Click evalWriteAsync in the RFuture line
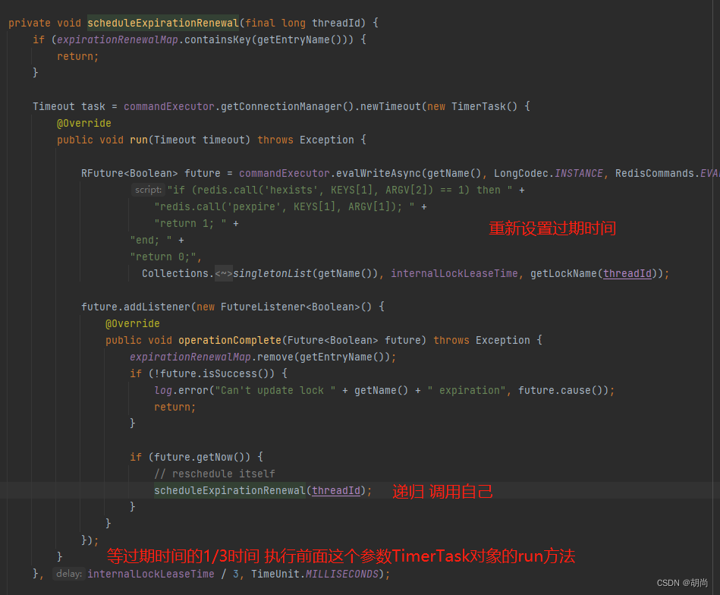Image resolution: width=720 pixels, height=595 pixels. pos(379,173)
